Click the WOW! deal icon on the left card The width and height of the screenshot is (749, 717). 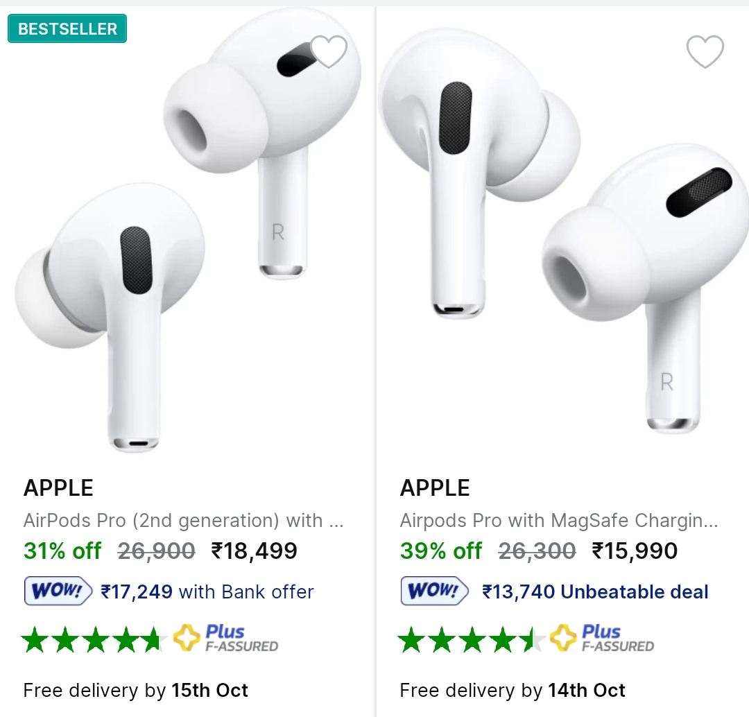[x=58, y=591]
